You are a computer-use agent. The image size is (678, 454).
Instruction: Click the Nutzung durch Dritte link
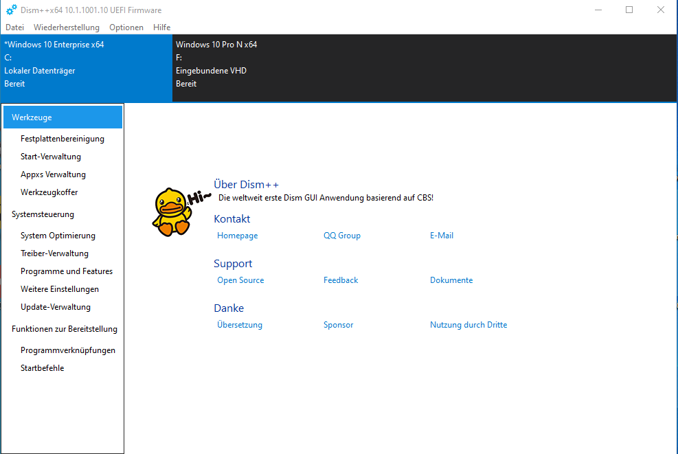pos(468,325)
